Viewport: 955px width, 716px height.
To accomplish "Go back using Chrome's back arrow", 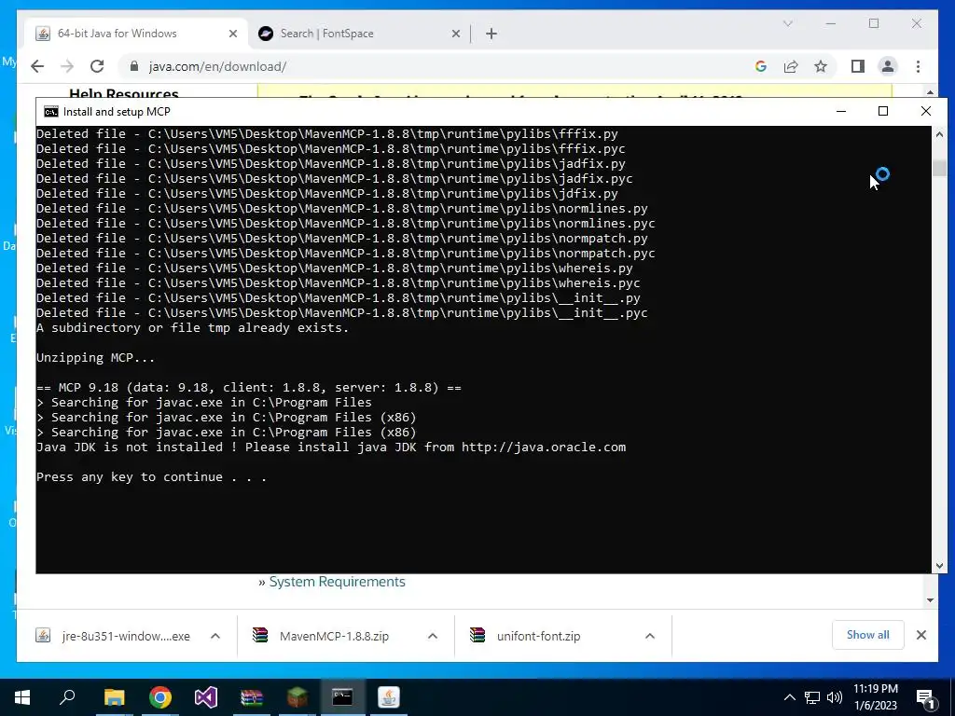I will point(37,66).
